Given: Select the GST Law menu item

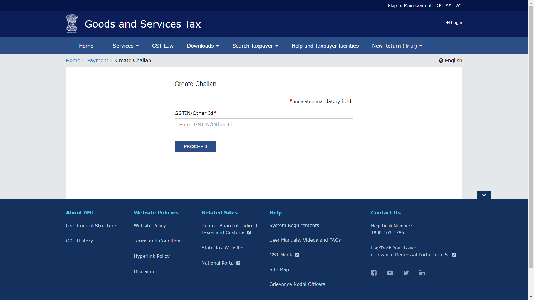Looking at the screenshot, I should tap(162, 46).
